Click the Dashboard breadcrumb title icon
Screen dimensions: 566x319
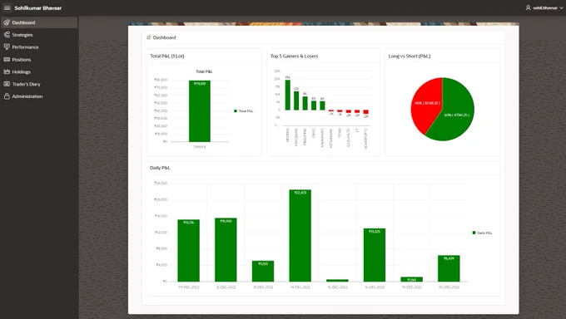(148, 37)
